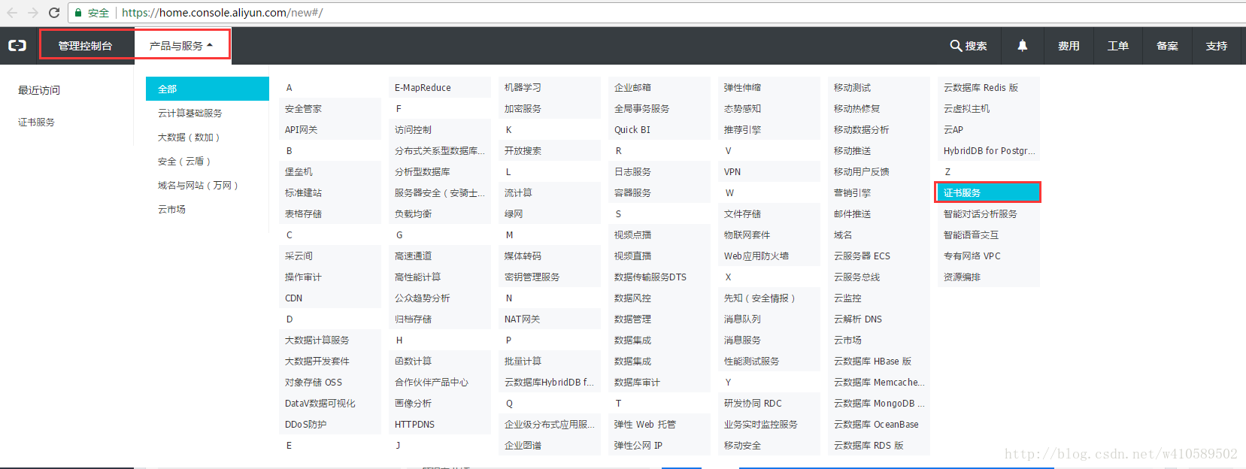Click the green secure lock icon
The image size is (1246, 469).
pos(78,13)
